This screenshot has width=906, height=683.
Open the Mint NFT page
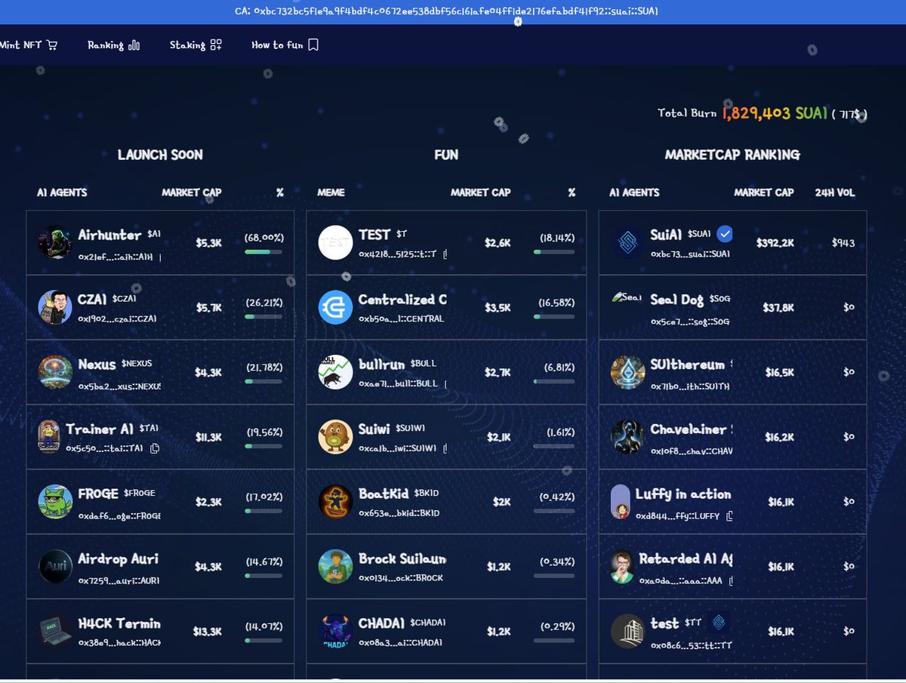(28, 45)
